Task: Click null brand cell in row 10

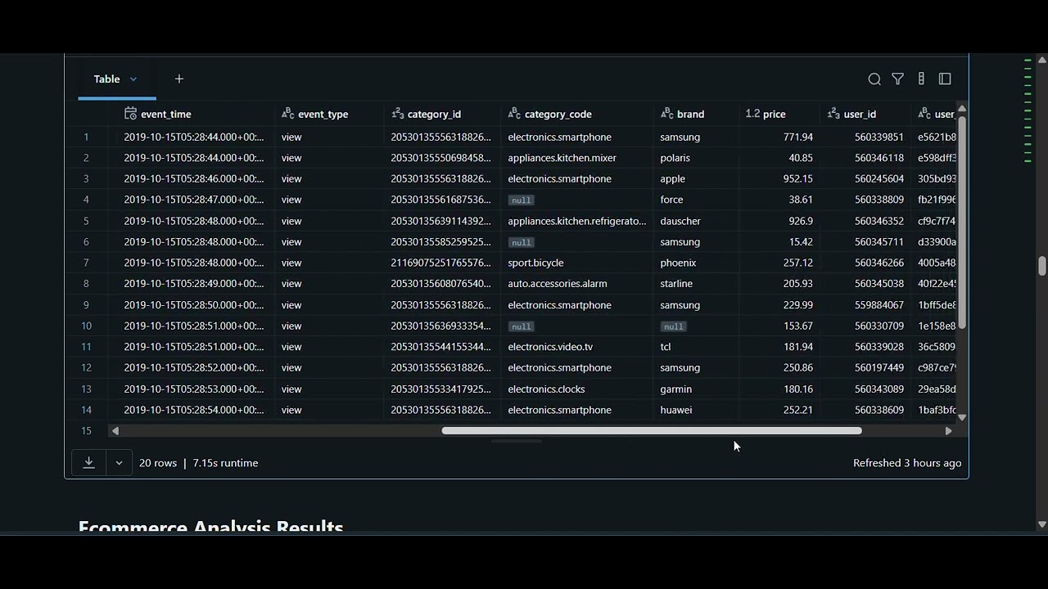Action: (673, 326)
